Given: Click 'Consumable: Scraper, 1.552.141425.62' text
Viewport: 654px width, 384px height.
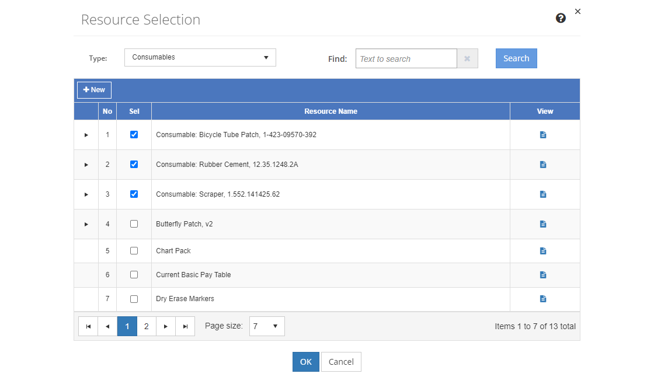Looking at the screenshot, I should [x=218, y=194].
